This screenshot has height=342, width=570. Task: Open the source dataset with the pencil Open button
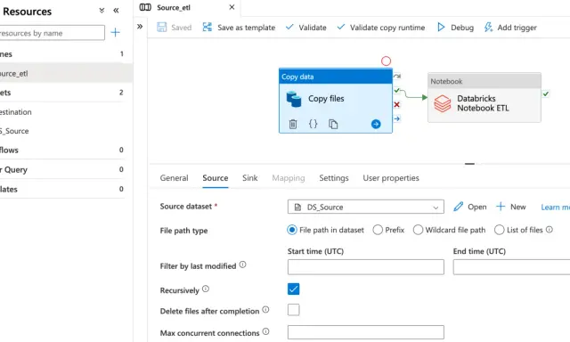470,207
